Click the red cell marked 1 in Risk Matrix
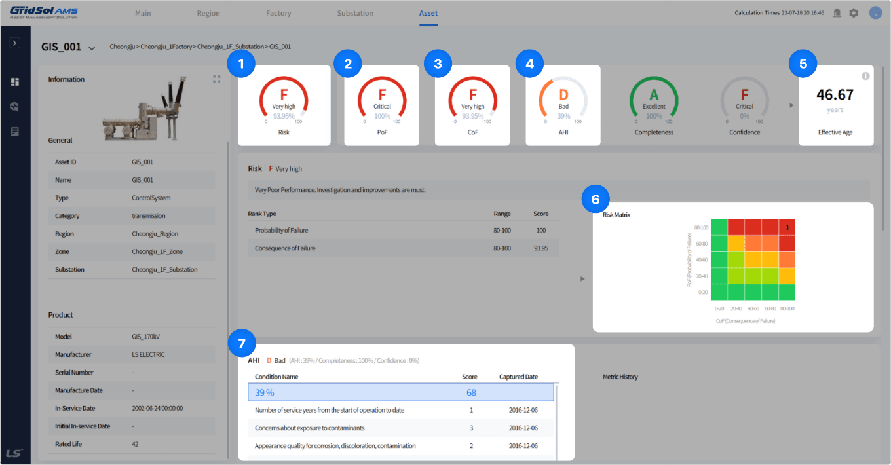This screenshot has height=465, width=891. point(787,227)
